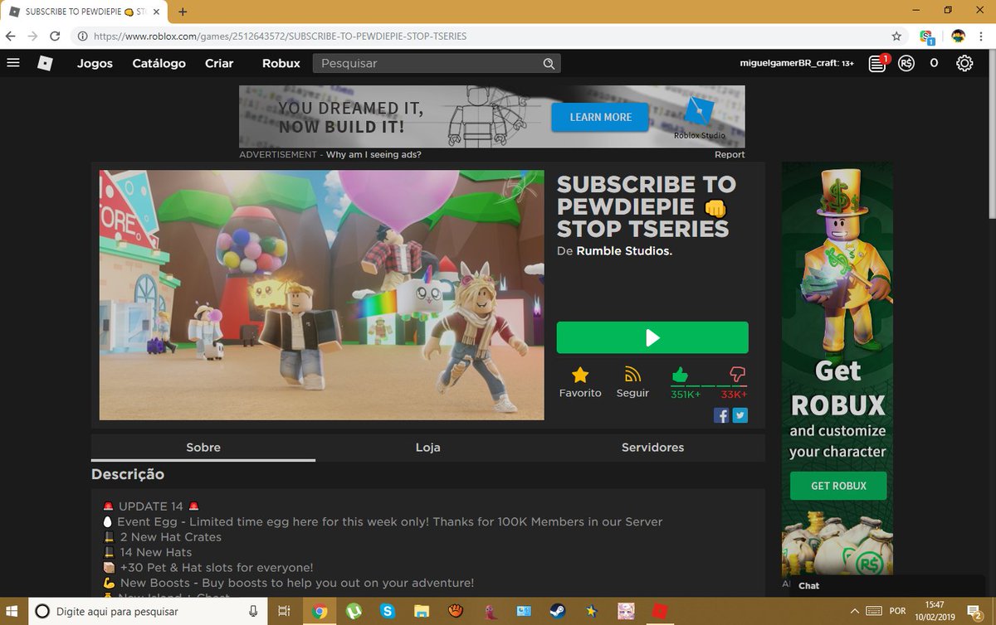Open the hamburger navigation menu
The width and height of the screenshot is (996, 625).
tap(12, 62)
